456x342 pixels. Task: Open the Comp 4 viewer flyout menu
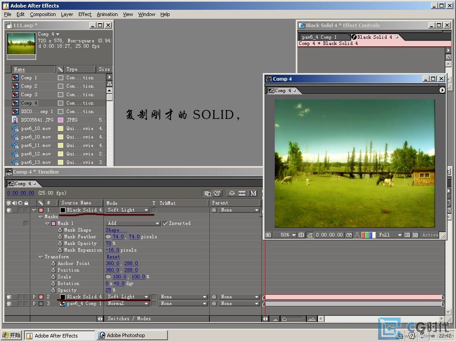click(442, 90)
